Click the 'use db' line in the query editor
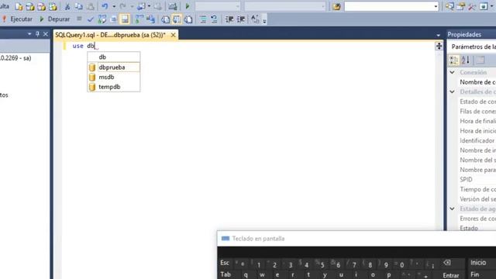The height and width of the screenshot is (279, 496). coord(84,46)
